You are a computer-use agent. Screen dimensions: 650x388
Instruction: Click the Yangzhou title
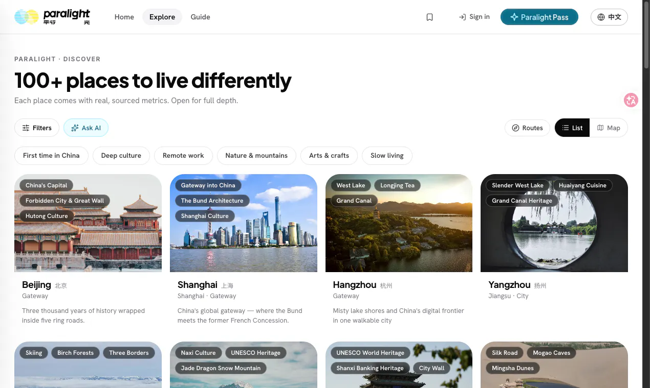coord(509,285)
